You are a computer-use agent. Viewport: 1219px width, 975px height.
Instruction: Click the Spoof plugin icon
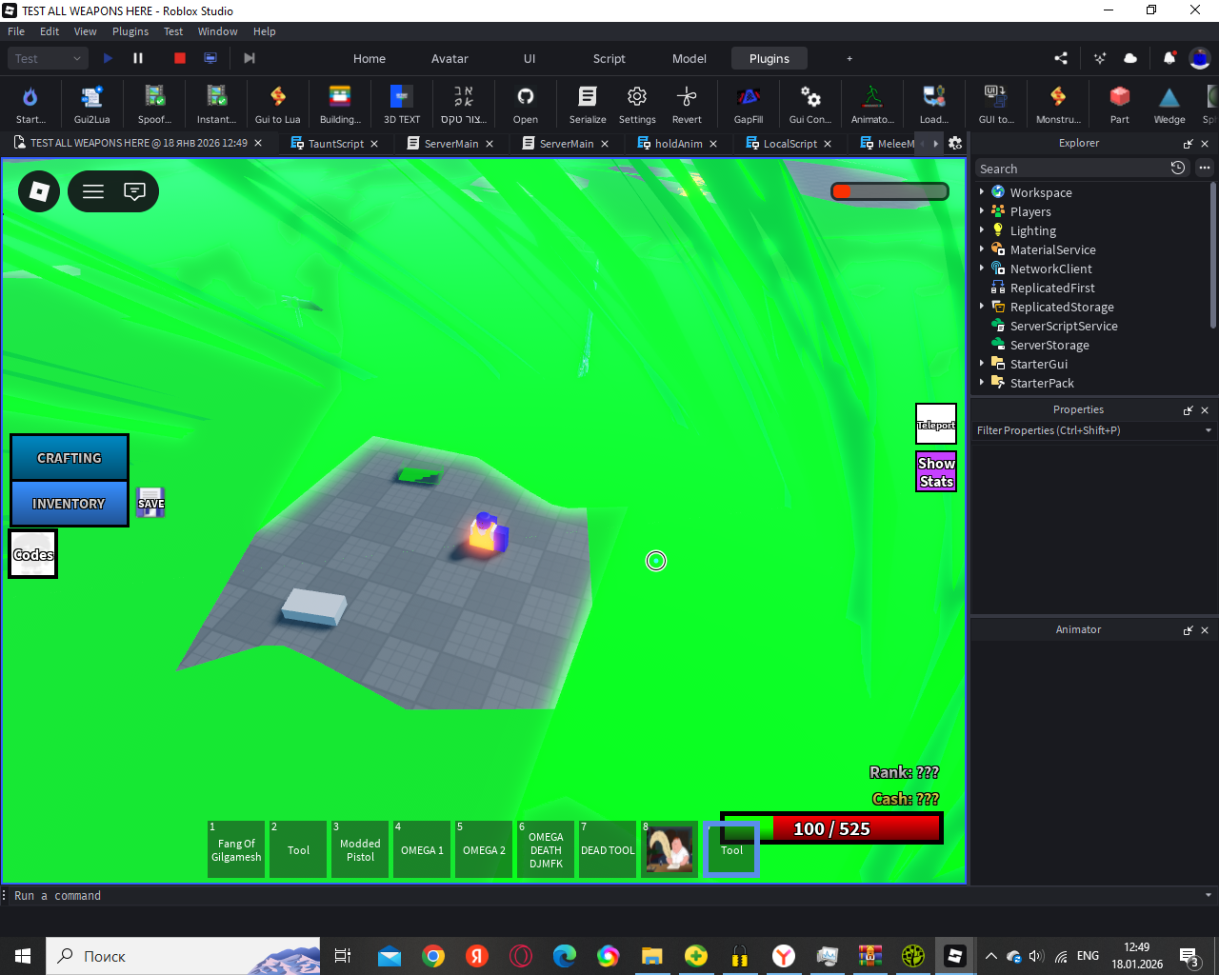coord(154,103)
